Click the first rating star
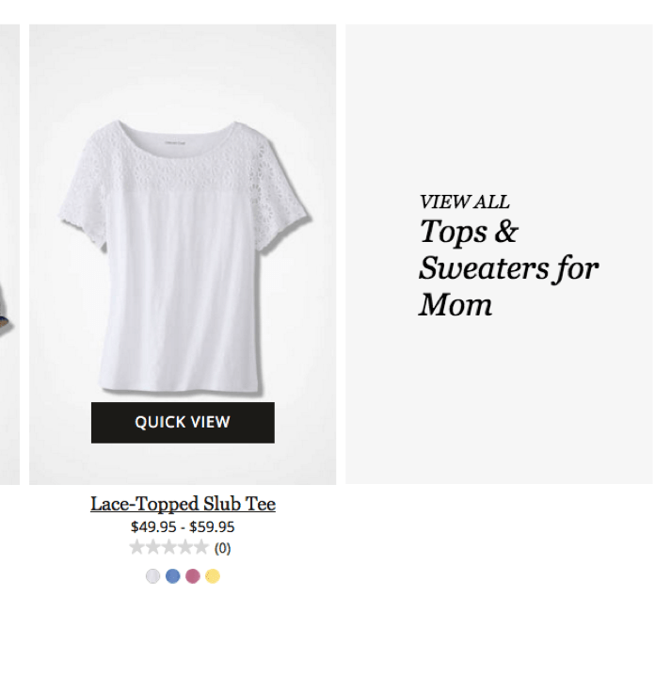This screenshot has width=671, height=694. [x=136, y=547]
